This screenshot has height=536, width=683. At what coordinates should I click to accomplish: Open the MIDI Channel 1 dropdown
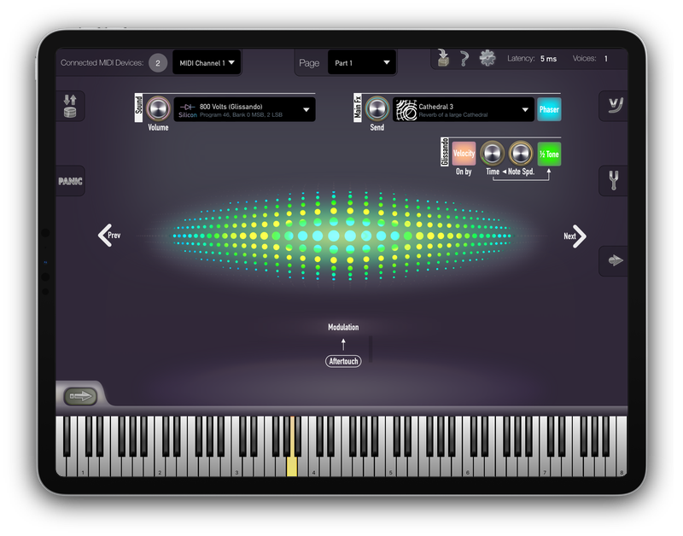coord(207,62)
